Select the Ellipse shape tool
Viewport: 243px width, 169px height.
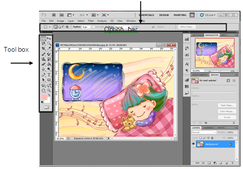(49, 80)
